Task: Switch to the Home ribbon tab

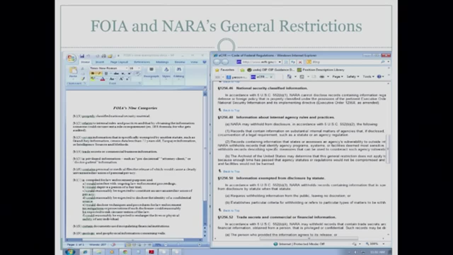Action: 85,62
